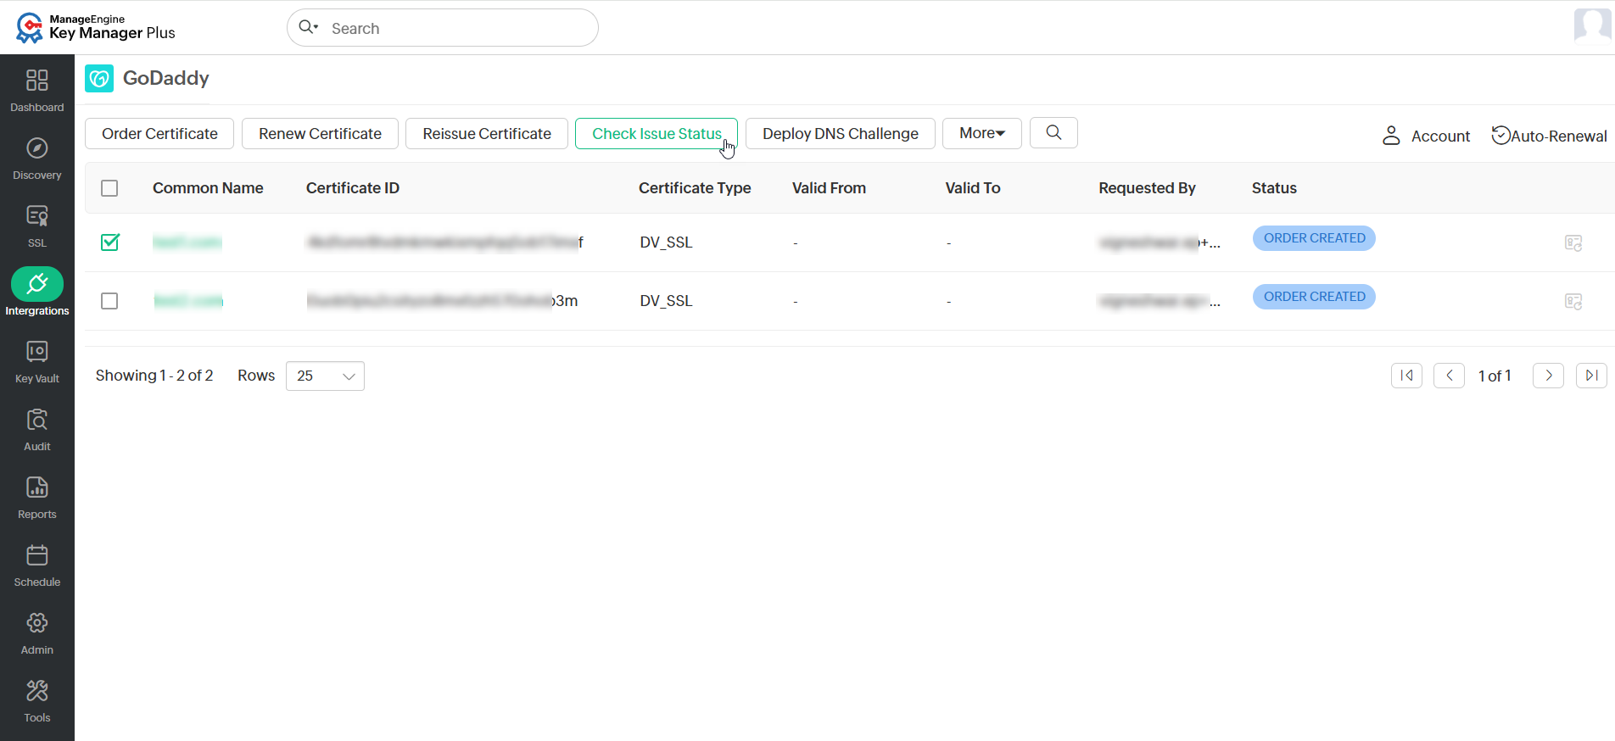Screen dimensions: 1615x741
Task: Go to the next page of results
Action: pyautogui.click(x=1548, y=376)
